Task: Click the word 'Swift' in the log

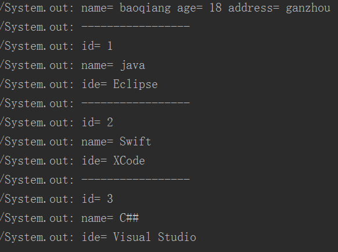Action: point(135,141)
